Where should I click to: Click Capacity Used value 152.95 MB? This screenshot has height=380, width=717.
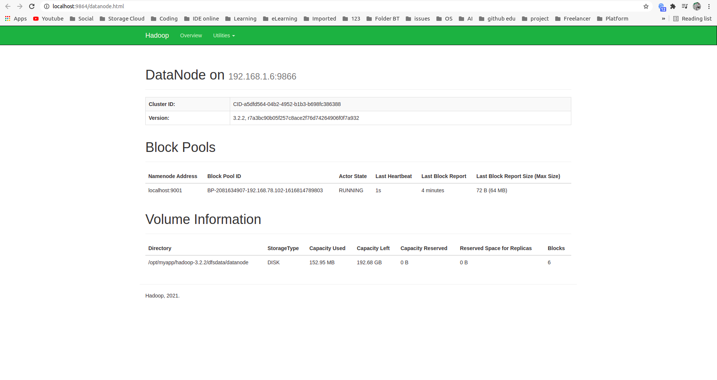(322, 262)
